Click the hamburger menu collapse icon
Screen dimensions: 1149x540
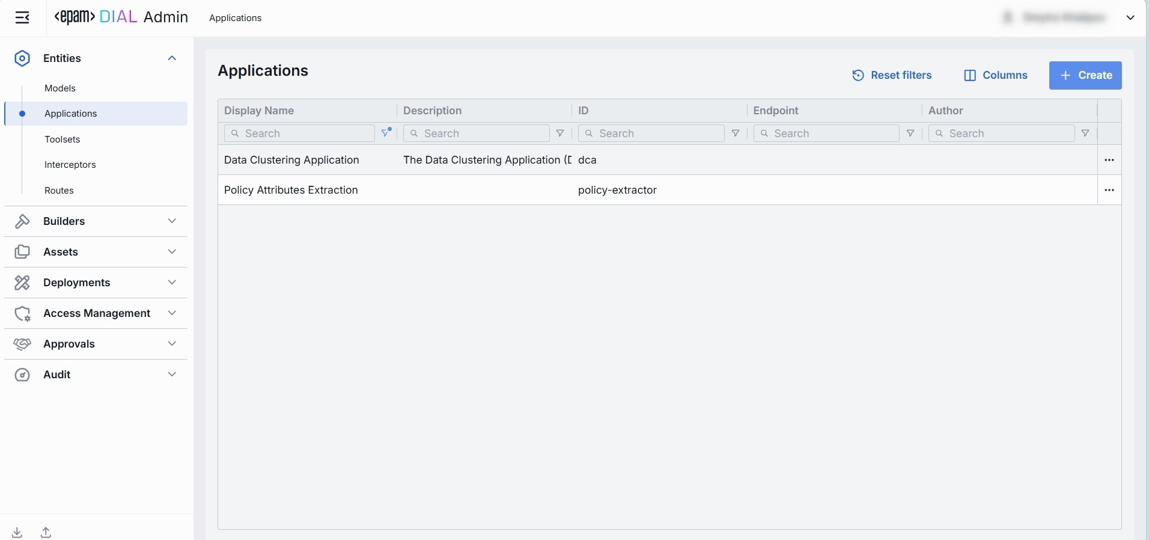click(22, 18)
